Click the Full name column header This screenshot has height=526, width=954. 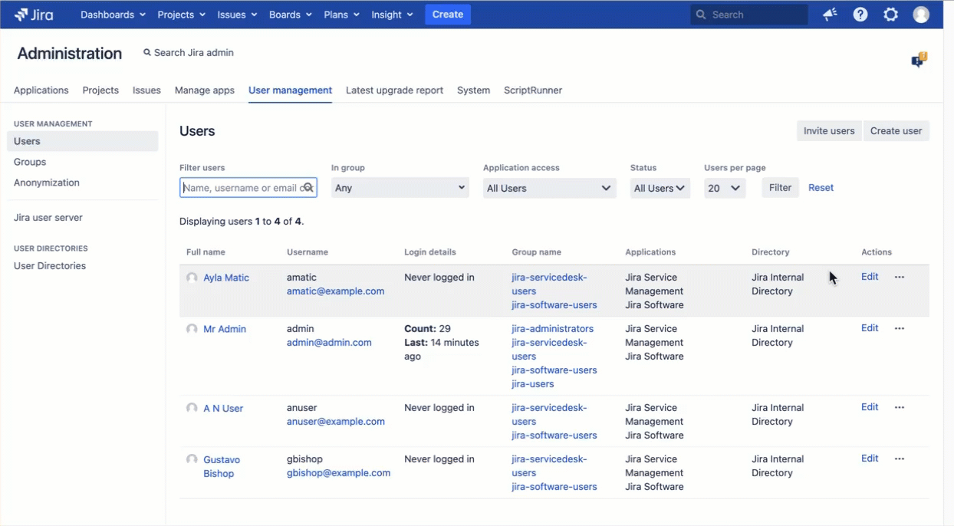pos(206,252)
